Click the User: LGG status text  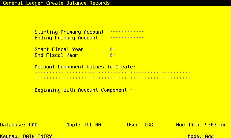tap(140, 125)
